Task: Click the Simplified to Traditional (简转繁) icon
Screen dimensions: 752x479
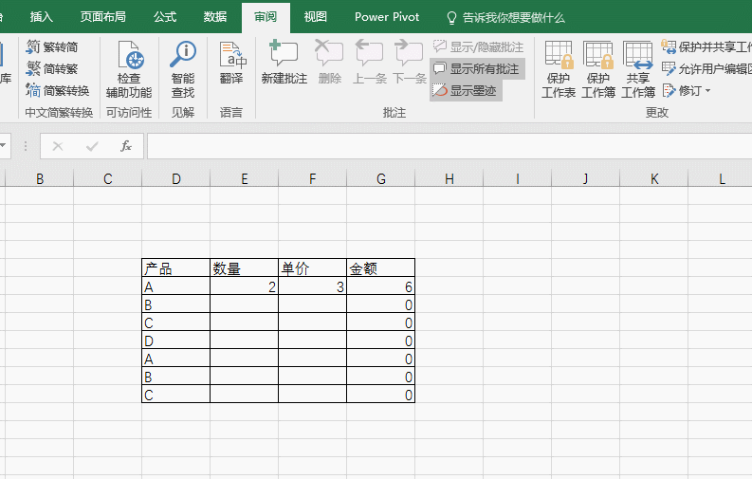Action: click(x=34, y=69)
